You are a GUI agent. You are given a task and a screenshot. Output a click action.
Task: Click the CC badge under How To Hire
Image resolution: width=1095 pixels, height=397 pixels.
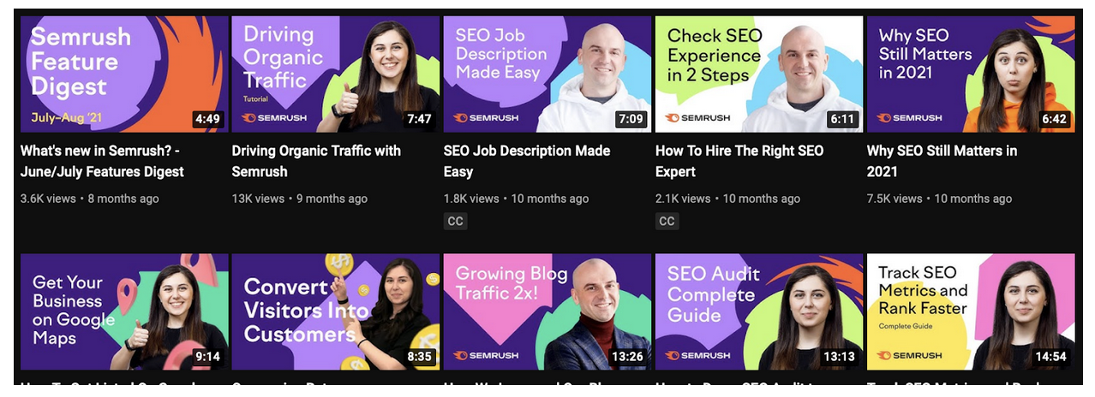click(667, 221)
